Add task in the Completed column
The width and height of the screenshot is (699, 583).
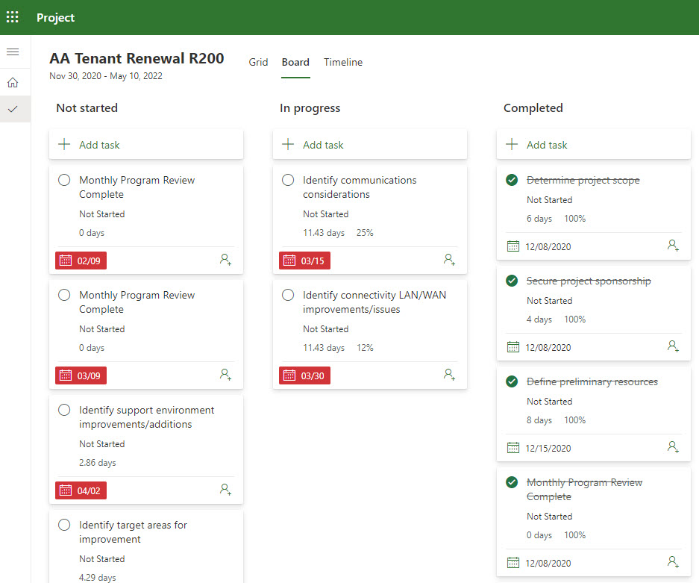pyautogui.click(x=593, y=145)
